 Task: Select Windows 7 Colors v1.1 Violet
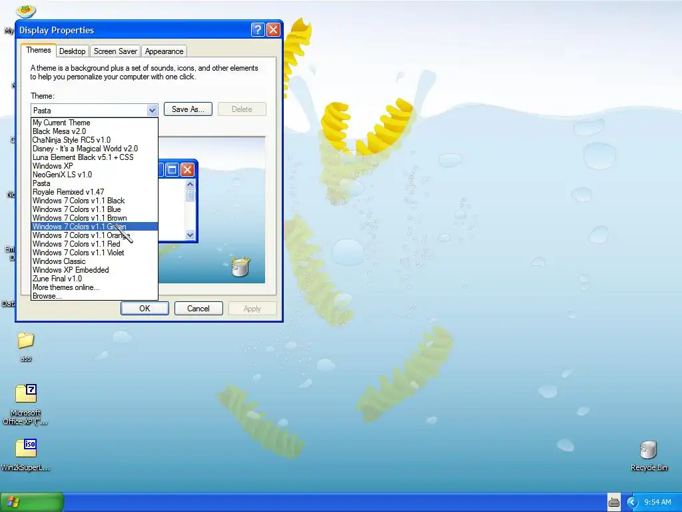[95, 253]
